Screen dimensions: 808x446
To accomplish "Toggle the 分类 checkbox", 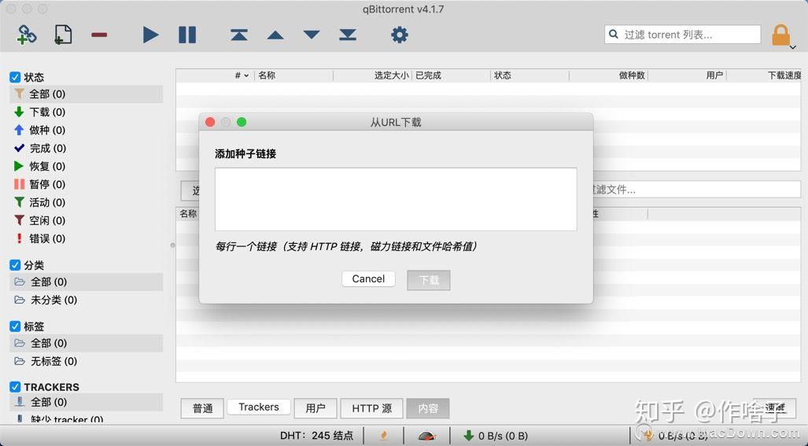I will [x=15, y=265].
